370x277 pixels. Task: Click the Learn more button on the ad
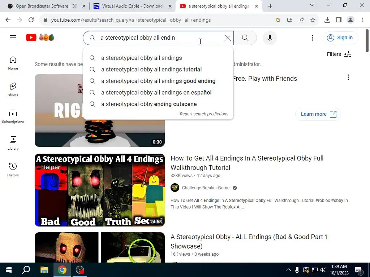[x=318, y=114]
